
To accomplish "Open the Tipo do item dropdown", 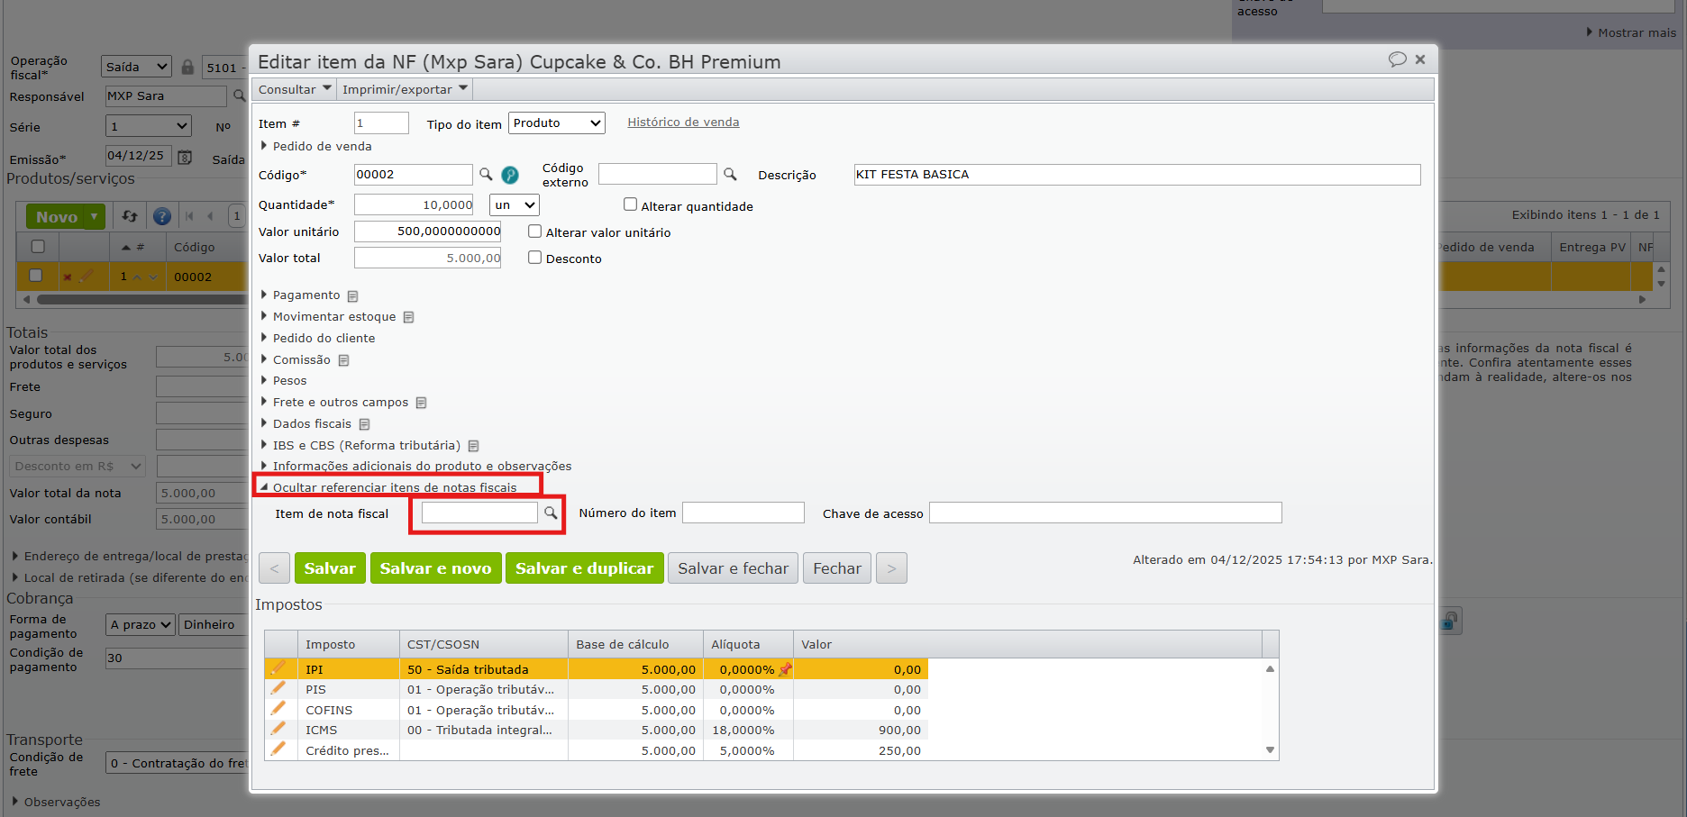I will [x=557, y=123].
